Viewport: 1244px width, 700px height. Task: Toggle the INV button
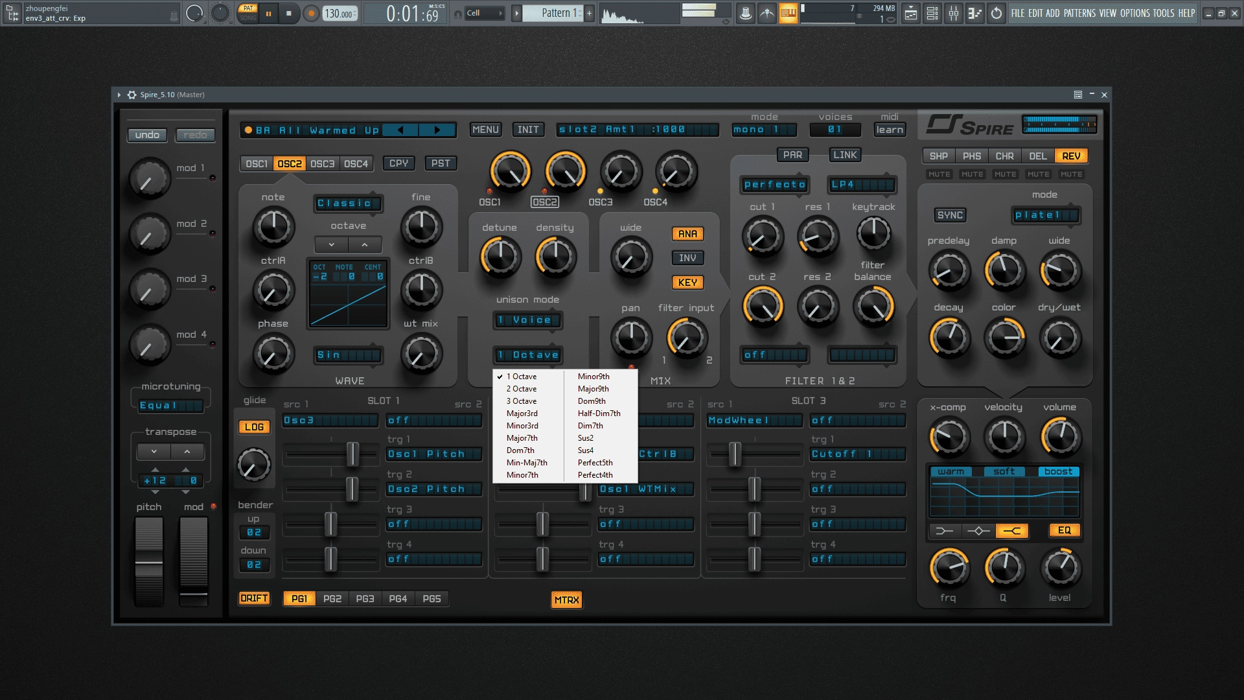(687, 258)
